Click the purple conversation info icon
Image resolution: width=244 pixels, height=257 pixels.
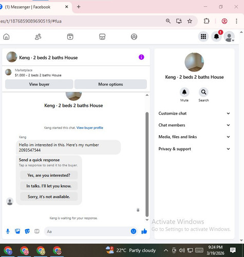tap(141, 57)
